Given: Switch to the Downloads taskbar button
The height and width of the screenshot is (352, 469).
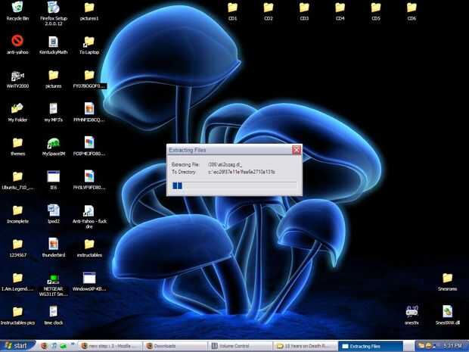Looking at the screenshot, I should pyautogui.click(x=175, y=346).
